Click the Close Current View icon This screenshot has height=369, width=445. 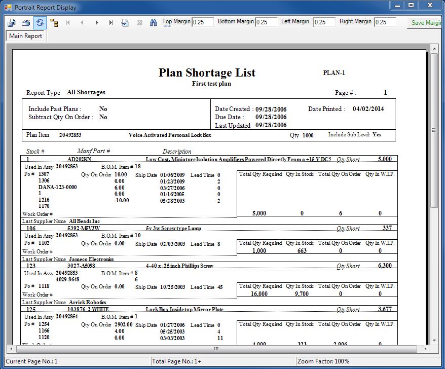(139, 23)
